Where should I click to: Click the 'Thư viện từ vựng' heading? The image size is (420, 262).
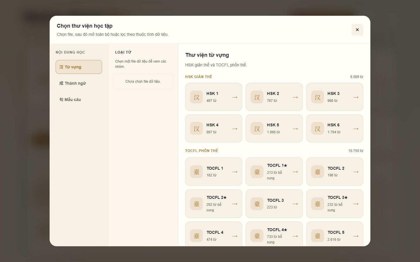207,55
